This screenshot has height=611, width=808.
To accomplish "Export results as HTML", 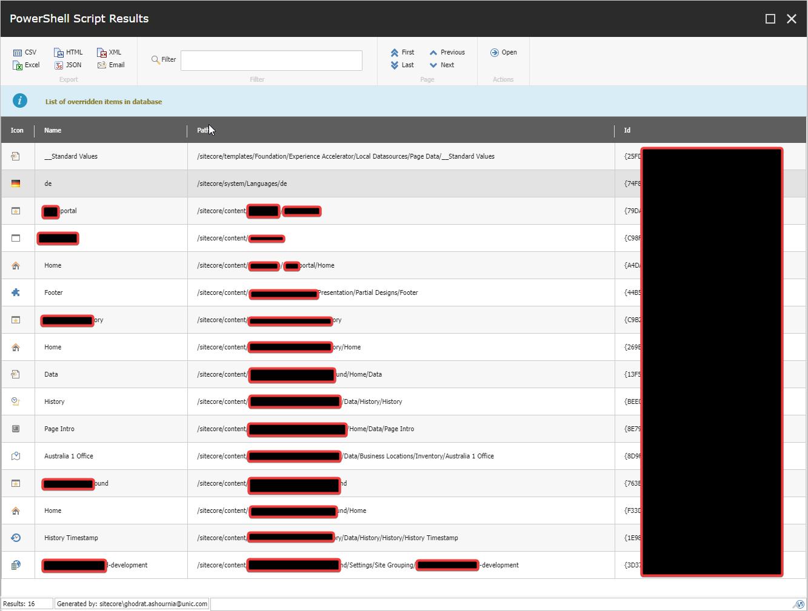I will pyautogui.click(x=68, y=53).
